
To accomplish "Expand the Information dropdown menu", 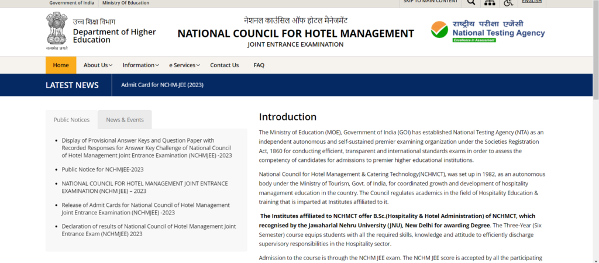I will pos(140,65).
